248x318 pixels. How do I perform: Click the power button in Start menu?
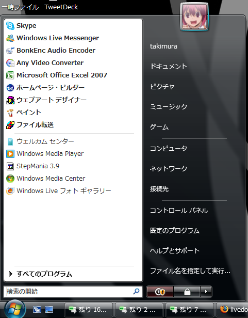pyautogui.click(x=160, y=292)
